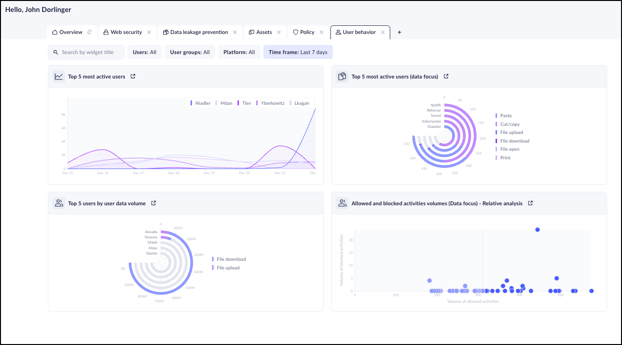
Task: Toggle File upload legend in data focus chart
Action: [x=511, y=133]
